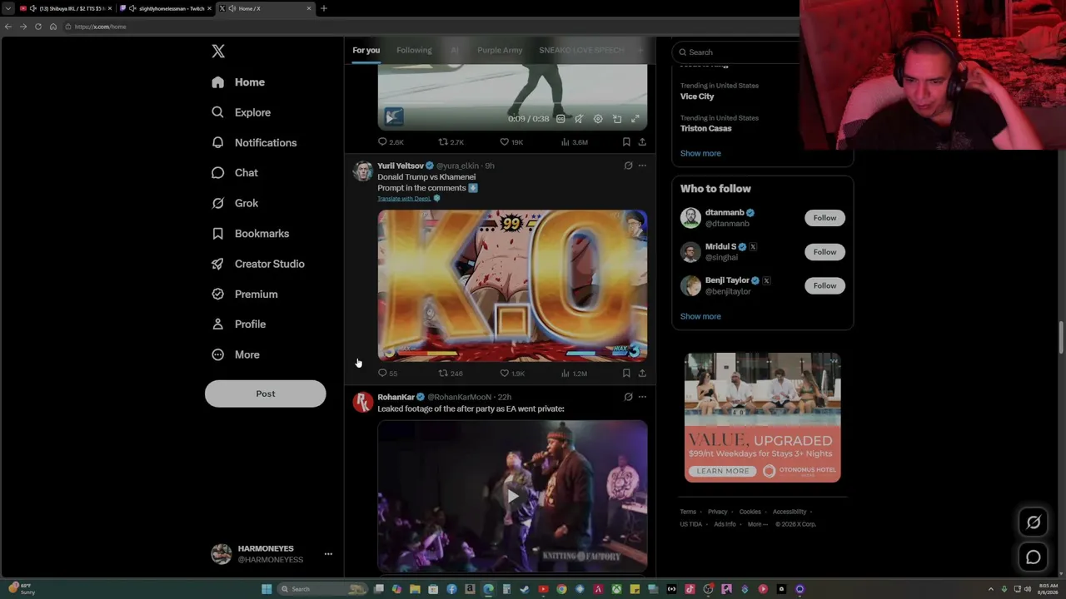The image size is (1066, 599).
Task: Show hidden system tray icons
Action: coord(990,589)
